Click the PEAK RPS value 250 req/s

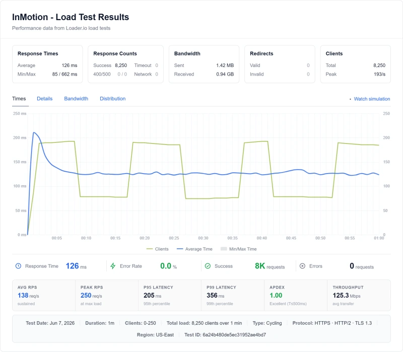(x=91, y=296)
